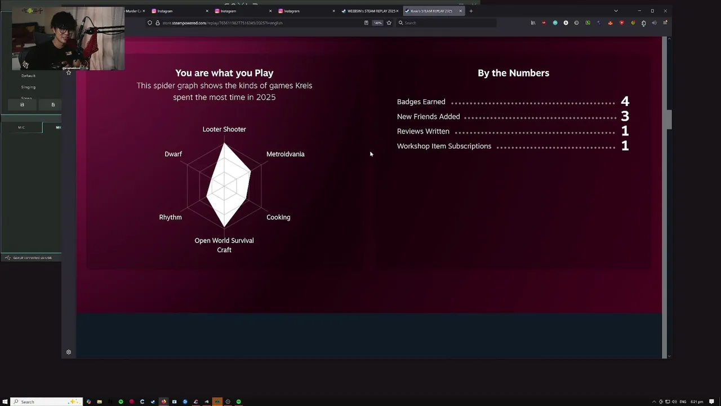Image resolution: width=721 pixels, height=406 pixels.
Task: Click the tracking protection shield icon
Action: (x=150, y=23)
